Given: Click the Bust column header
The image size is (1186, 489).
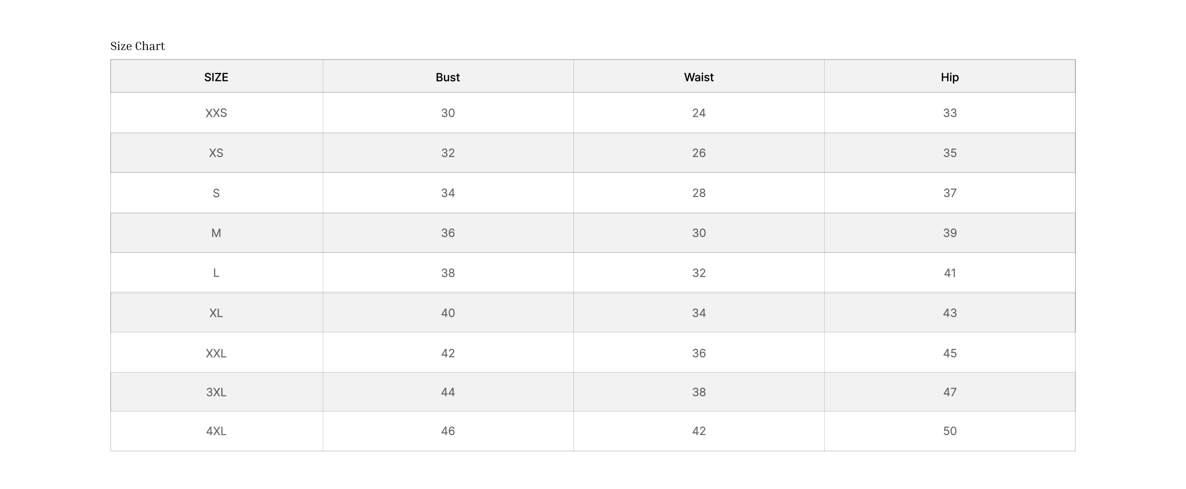Looking at the screenshot, I should coord(447,77).
